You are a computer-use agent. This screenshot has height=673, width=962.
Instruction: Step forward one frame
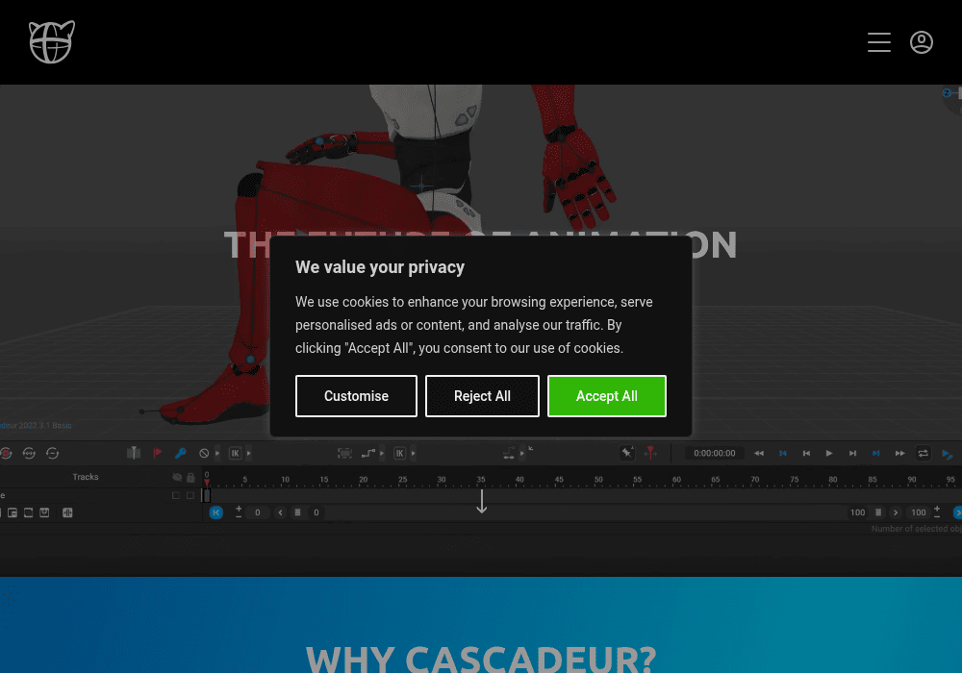coord(852,454)
